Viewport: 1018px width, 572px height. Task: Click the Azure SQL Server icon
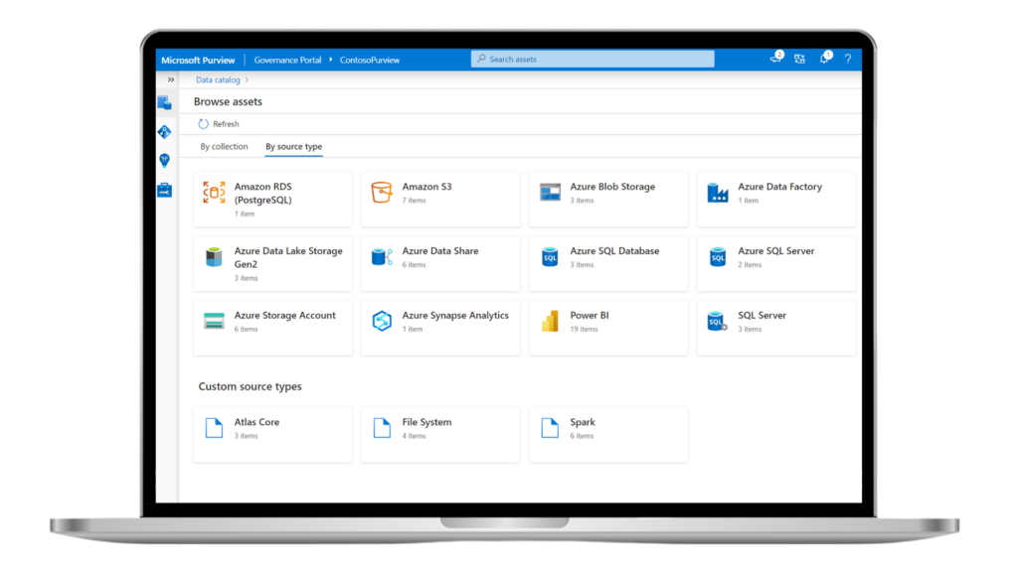(718, 257)
